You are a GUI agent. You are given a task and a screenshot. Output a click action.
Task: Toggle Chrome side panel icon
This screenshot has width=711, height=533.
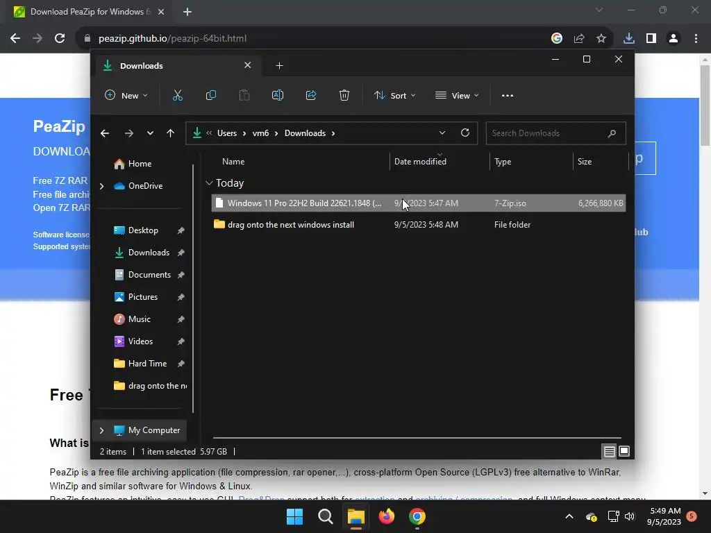651,39
